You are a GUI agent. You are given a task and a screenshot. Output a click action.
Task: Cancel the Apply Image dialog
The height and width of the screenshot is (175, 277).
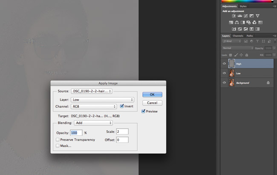coord(152,103)
